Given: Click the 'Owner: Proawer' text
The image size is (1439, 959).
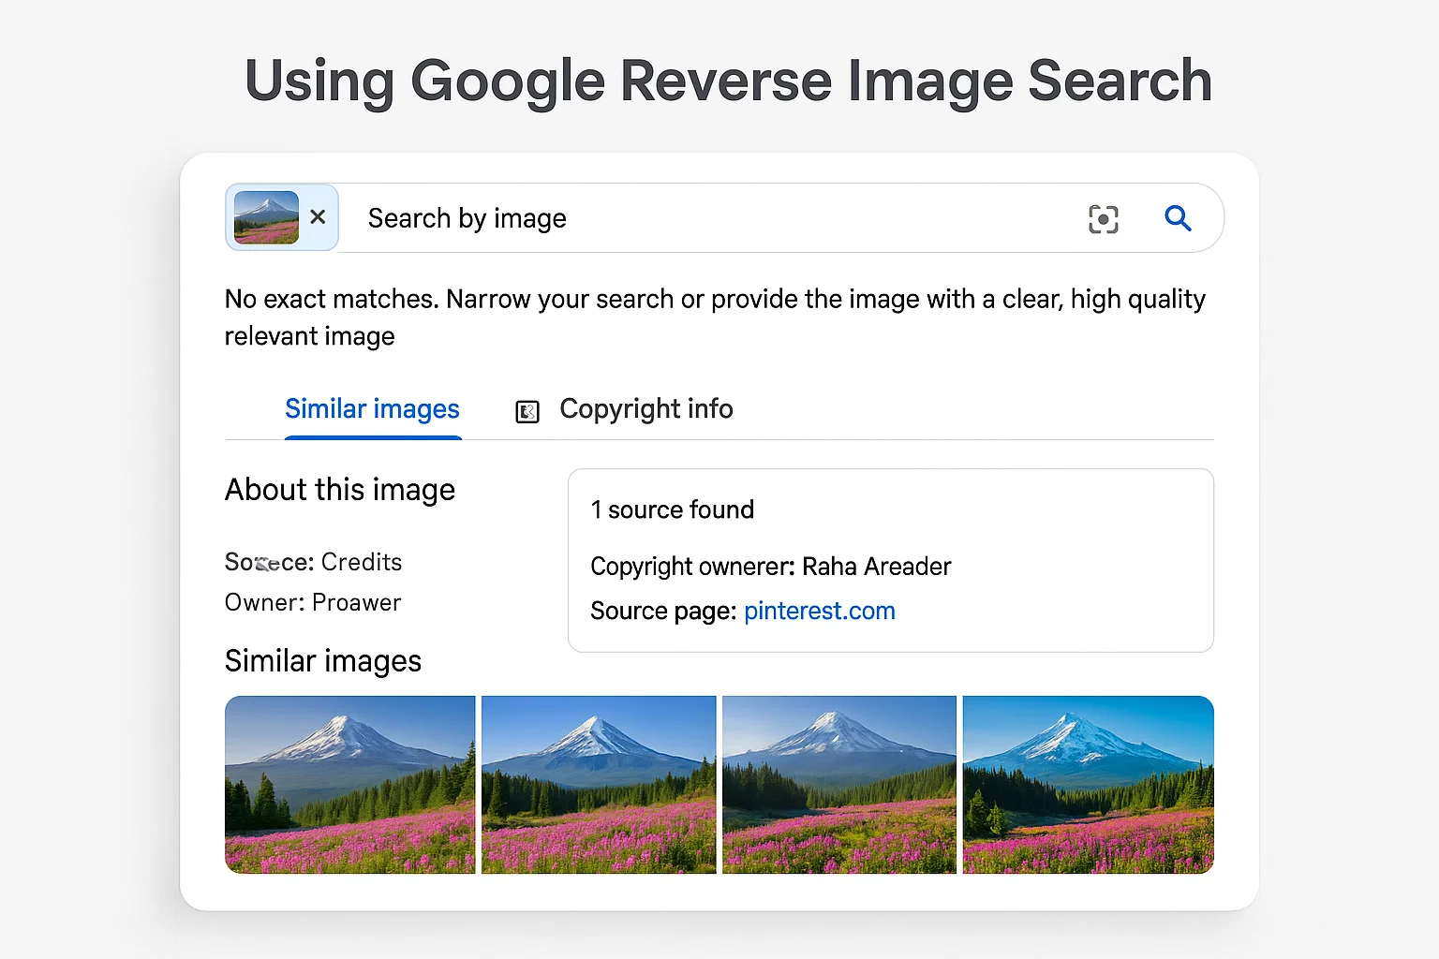Looking at the screenshot, I should pyautogui.click(x=313, y=602).
